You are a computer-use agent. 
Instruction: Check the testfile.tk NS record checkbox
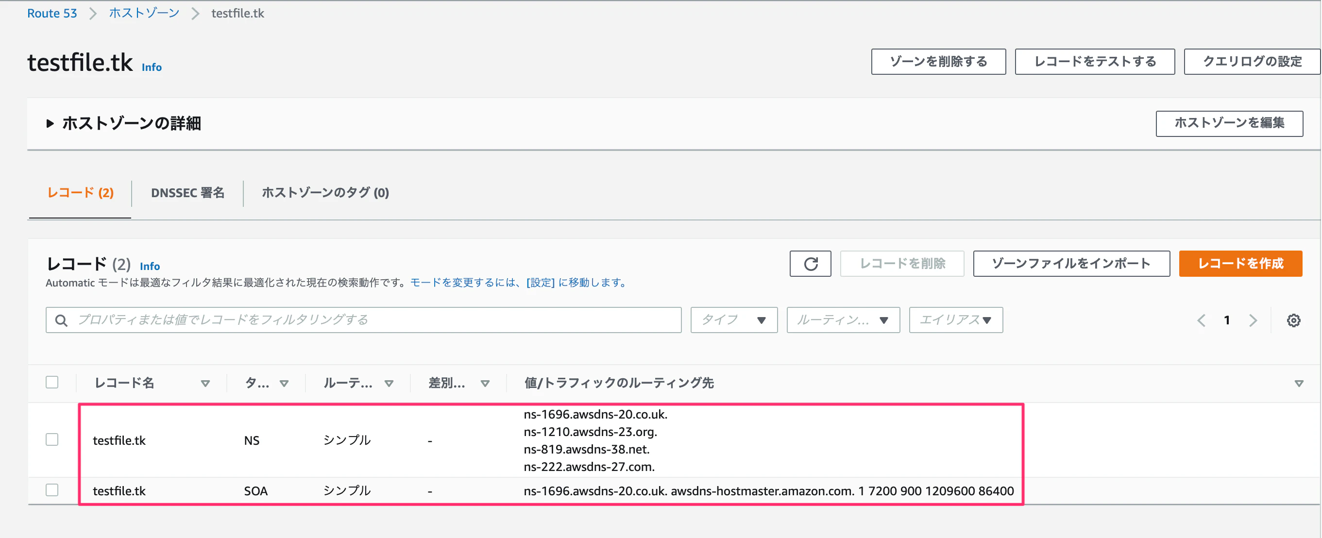pyautogui.click(x=52, y=439)
